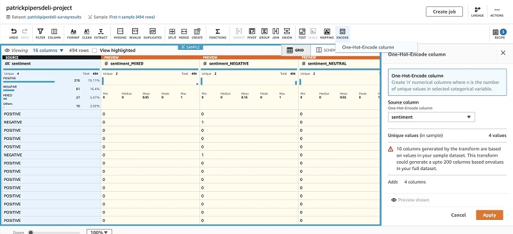513x234 pixels.
Task: Select the sentiment_NEGATIVE column header
Action: coord(249,64)
